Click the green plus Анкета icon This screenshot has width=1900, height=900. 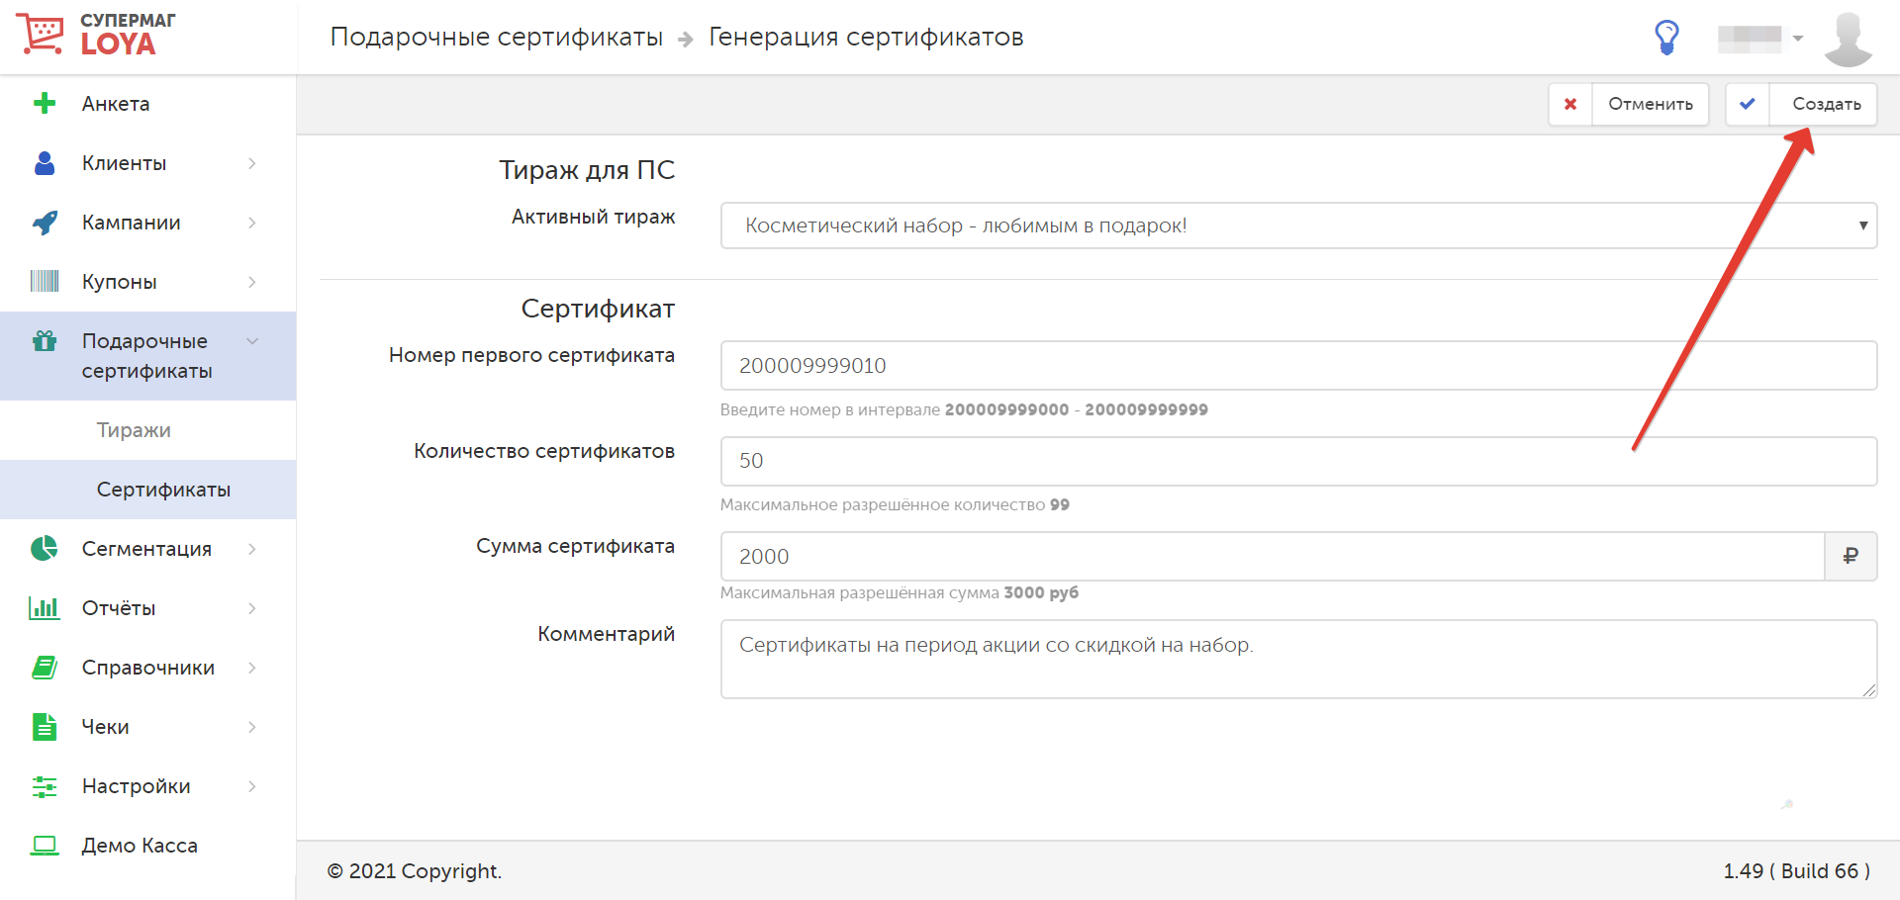tap(45, 104)
